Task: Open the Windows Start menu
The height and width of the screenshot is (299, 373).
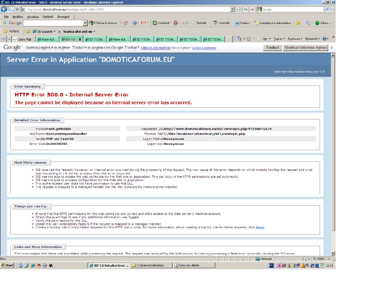Action: pyautogui.click(x=8, y=265)
